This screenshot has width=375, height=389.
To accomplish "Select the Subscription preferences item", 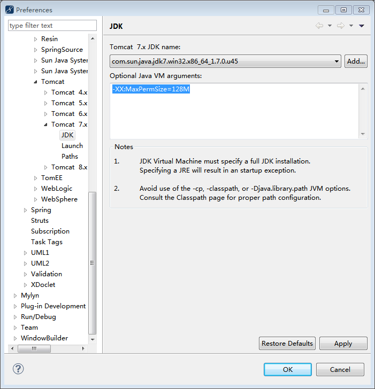I will point(50,231).
